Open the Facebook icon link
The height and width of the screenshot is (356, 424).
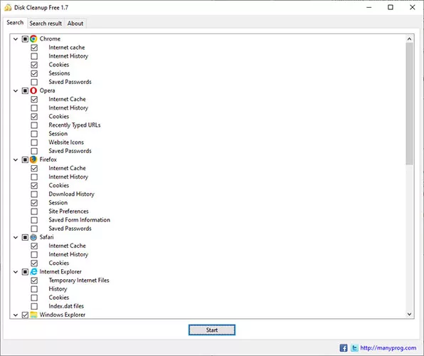344,348
